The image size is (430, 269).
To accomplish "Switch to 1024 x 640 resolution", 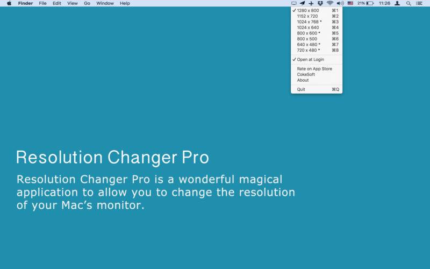I will point(317,27).
